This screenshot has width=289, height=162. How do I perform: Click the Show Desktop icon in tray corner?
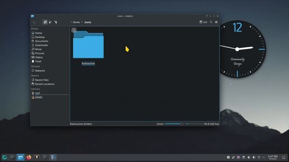coord(284,157)
